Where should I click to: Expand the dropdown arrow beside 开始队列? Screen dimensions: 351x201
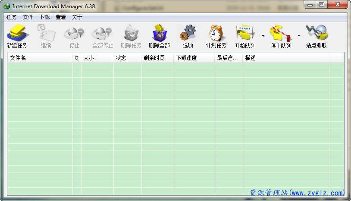(x=263, y=36)
